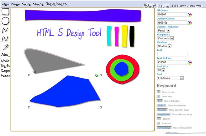Screen dimensions: 206x136
Task: Click the bottom-left selection handle
Action: (29, 107)
